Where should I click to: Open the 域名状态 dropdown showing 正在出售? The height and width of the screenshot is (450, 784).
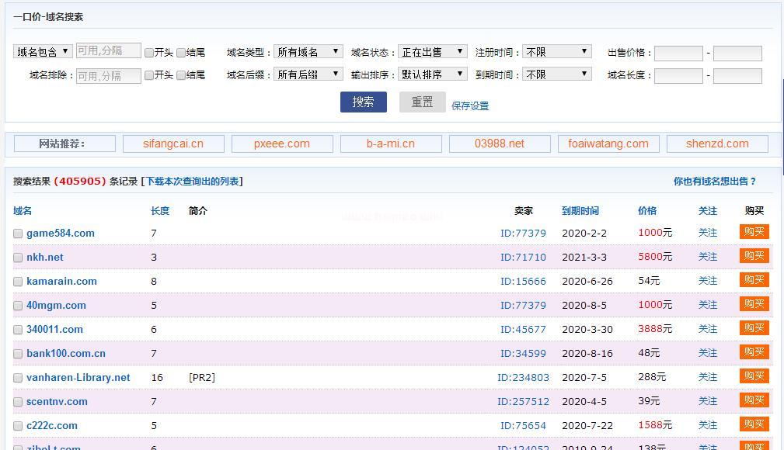coord(432,51)
